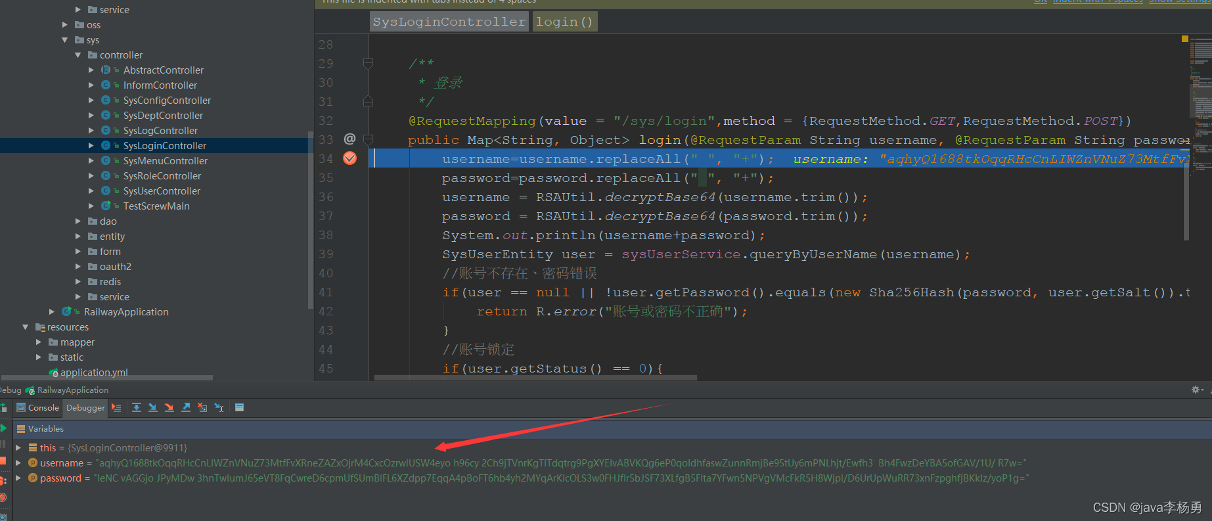Collapse the sys folder
1212x521 pixels.
click(65, 40)
